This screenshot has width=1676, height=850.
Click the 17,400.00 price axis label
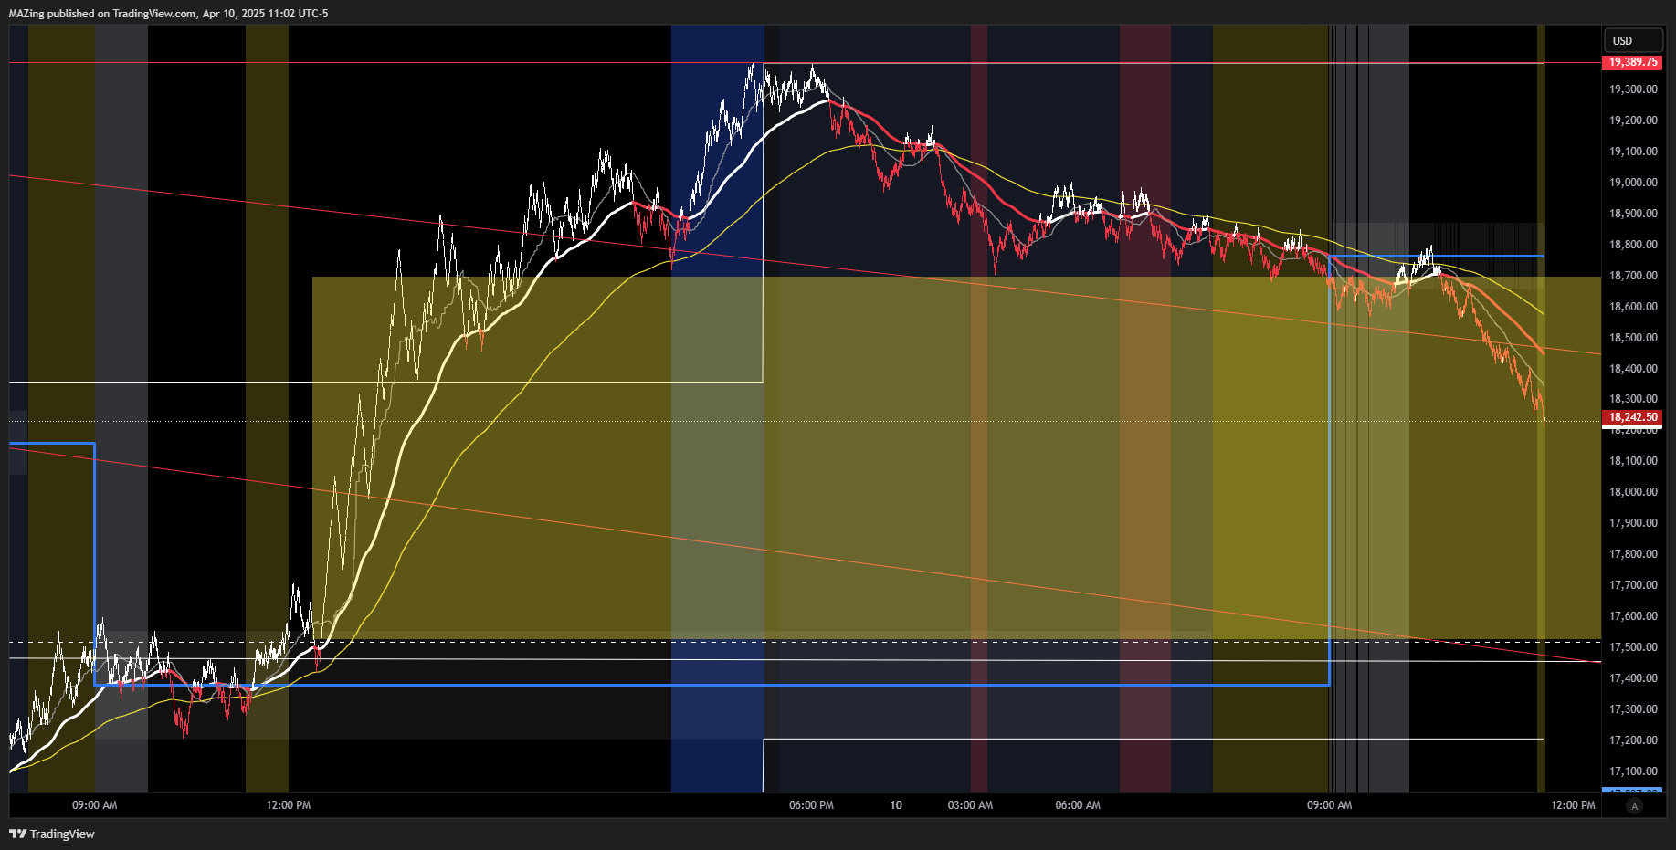coord(1633,678)
